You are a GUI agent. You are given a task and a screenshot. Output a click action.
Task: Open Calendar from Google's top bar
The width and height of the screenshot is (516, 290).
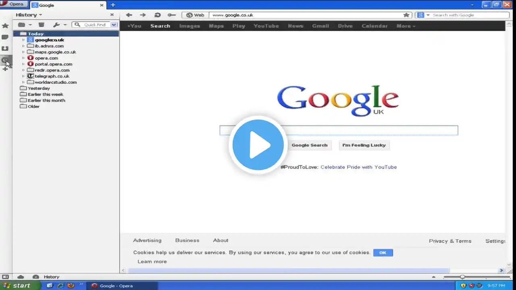pyautogui.click(x=375, y=26)
